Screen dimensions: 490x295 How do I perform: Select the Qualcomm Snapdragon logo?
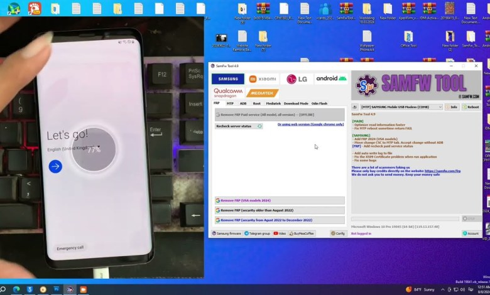228,93
